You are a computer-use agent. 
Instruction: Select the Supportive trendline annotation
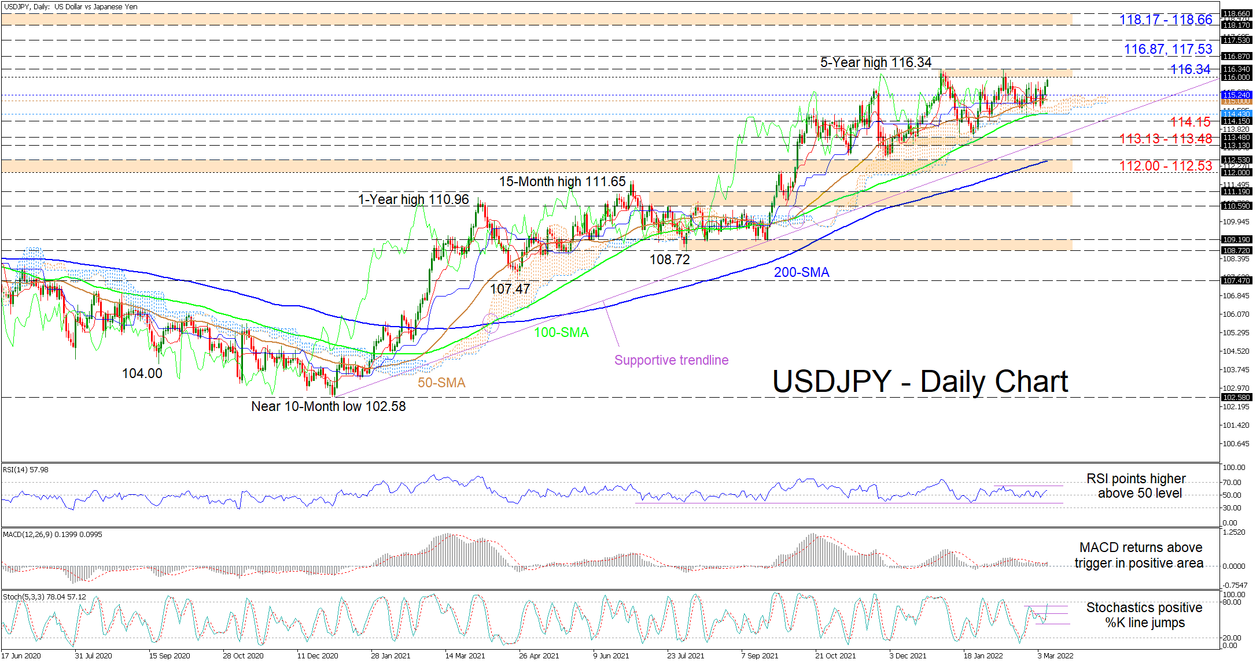pos(671,360)
